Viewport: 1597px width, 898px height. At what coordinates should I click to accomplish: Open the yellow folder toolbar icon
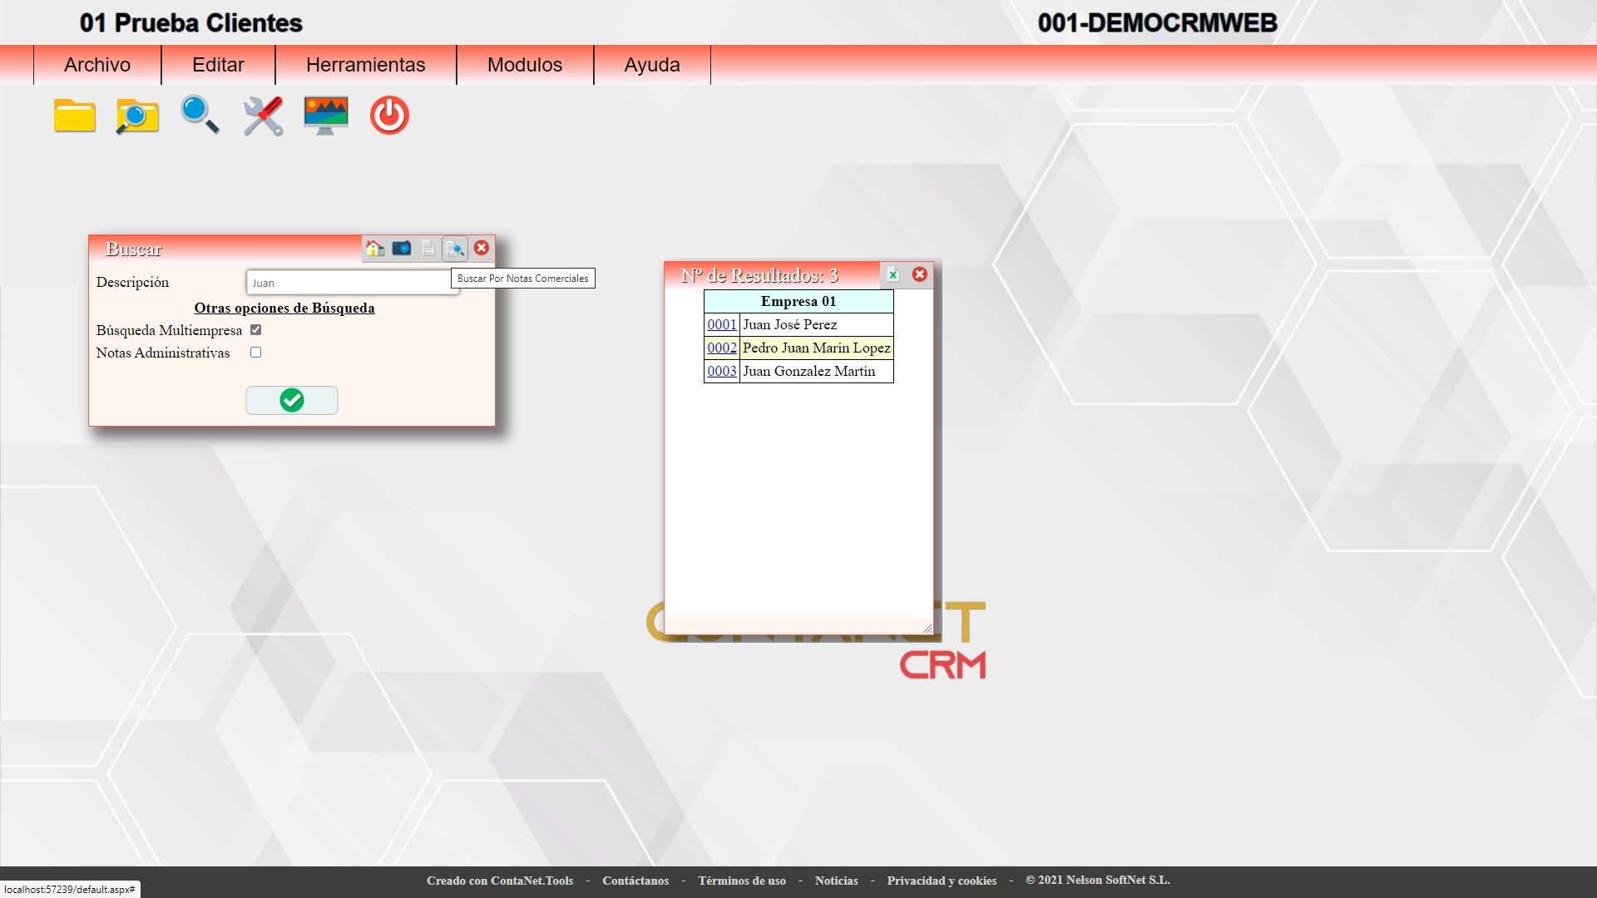pyautogui.click(x=75, y=116)
